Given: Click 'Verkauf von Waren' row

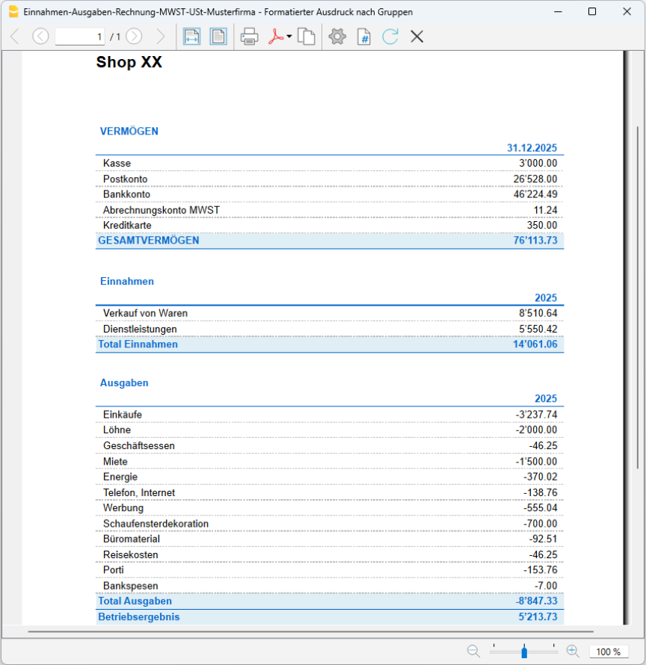Looking at the screenshot, I should (330, 313).
